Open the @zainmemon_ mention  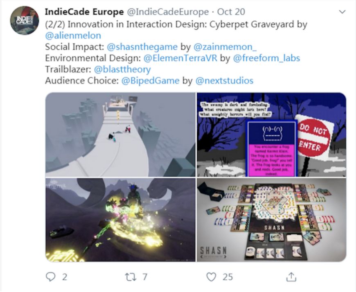tap(225, 47)
